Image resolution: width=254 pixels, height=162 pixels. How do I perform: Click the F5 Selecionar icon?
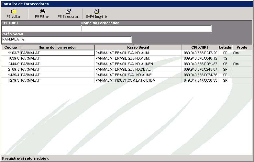click(x=68, y=11)
